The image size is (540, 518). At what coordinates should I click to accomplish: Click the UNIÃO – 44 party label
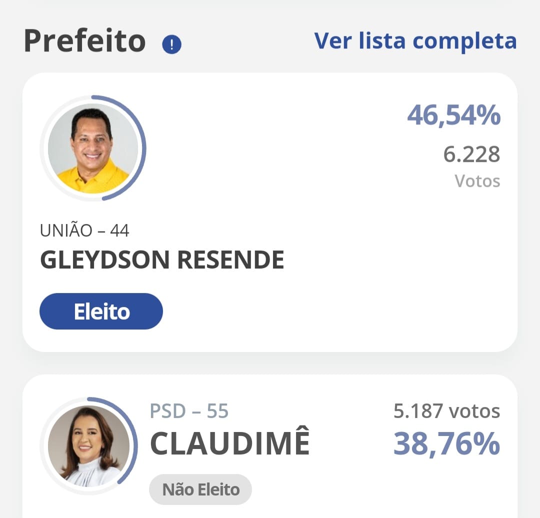coord(84,230)
